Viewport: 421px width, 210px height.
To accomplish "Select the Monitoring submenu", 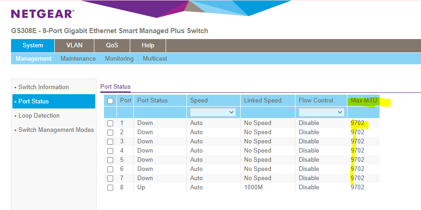I will point(119,58).
